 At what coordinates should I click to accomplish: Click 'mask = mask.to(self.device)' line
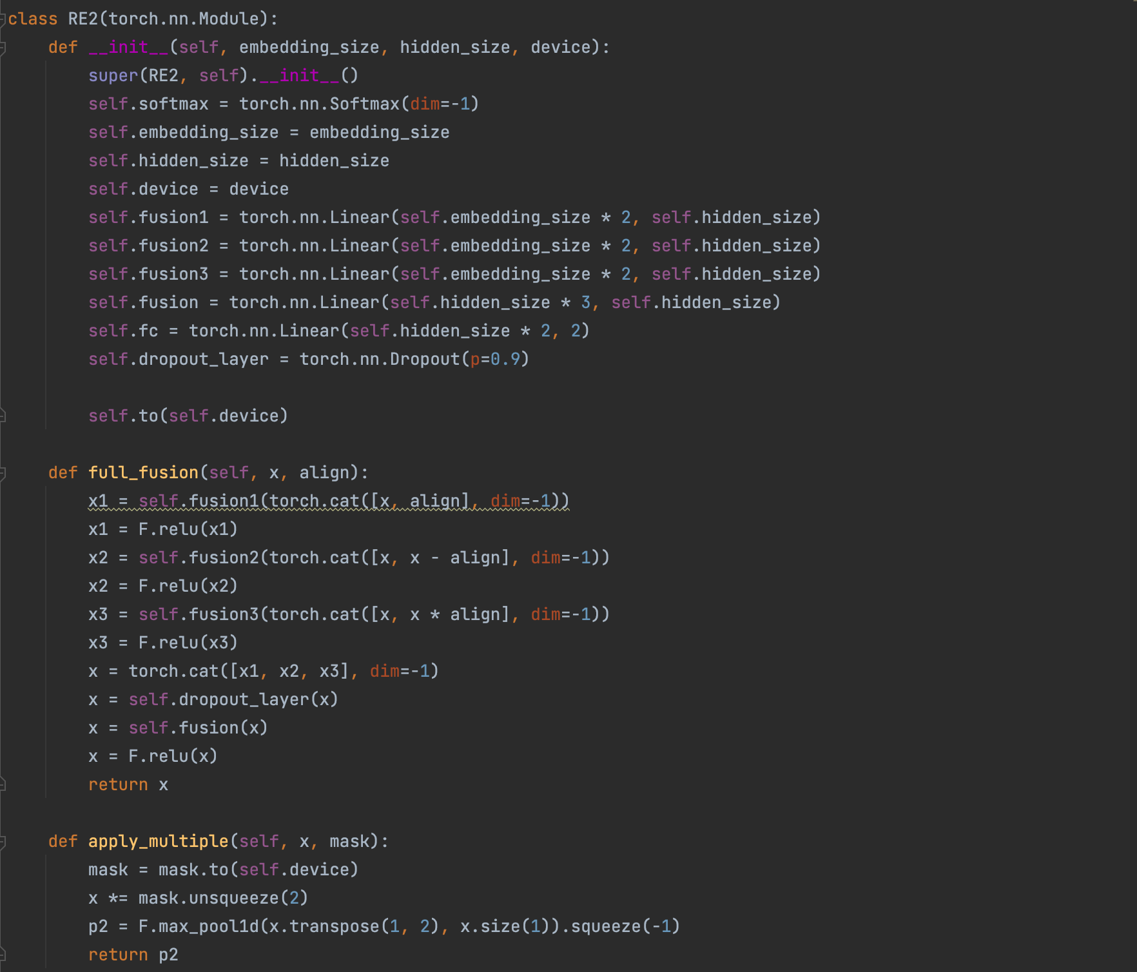pyautogui.click(x=223, y=870)
